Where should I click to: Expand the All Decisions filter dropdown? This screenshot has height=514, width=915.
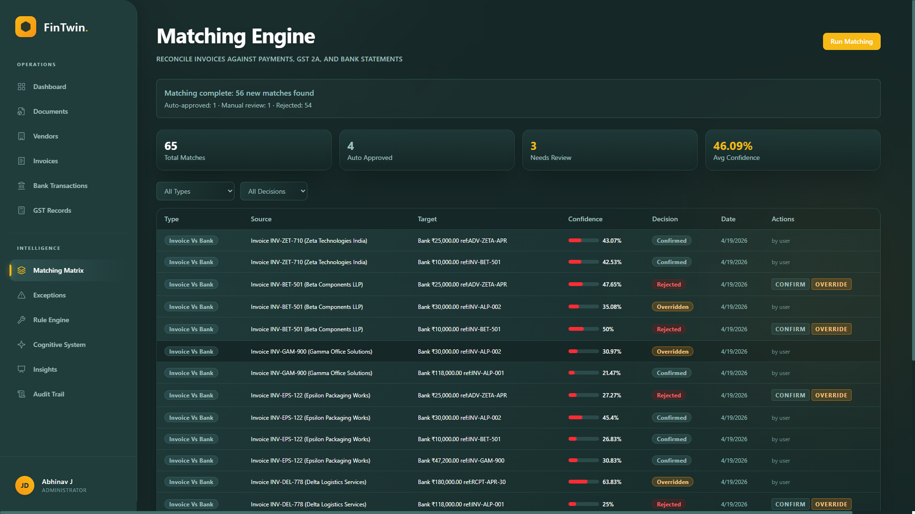click(274, 191)
